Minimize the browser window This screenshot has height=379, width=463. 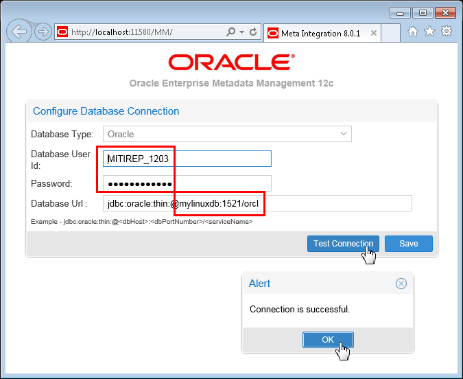pyautogui.click(x=400, y=13)
